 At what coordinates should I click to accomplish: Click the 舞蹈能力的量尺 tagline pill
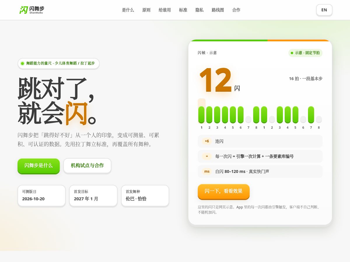point(58,63)
